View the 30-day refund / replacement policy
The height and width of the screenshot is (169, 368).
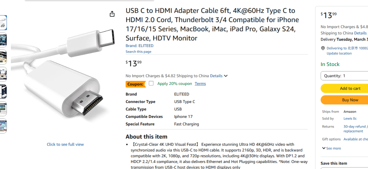point(355,128)
